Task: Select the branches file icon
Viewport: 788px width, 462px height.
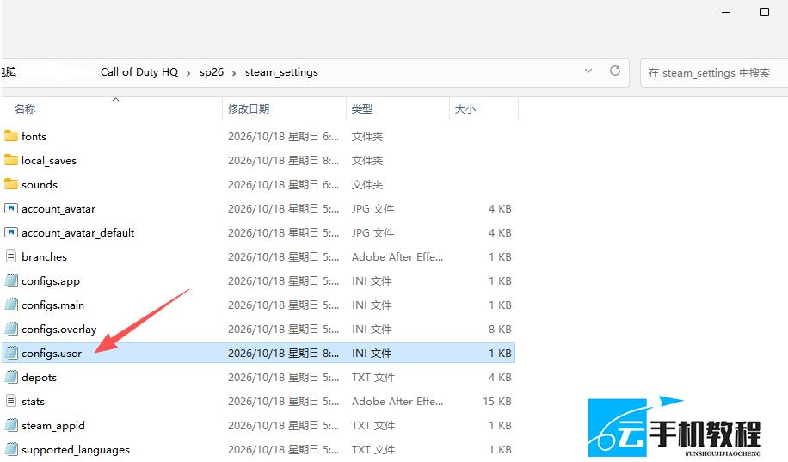Action: point(11,256)
